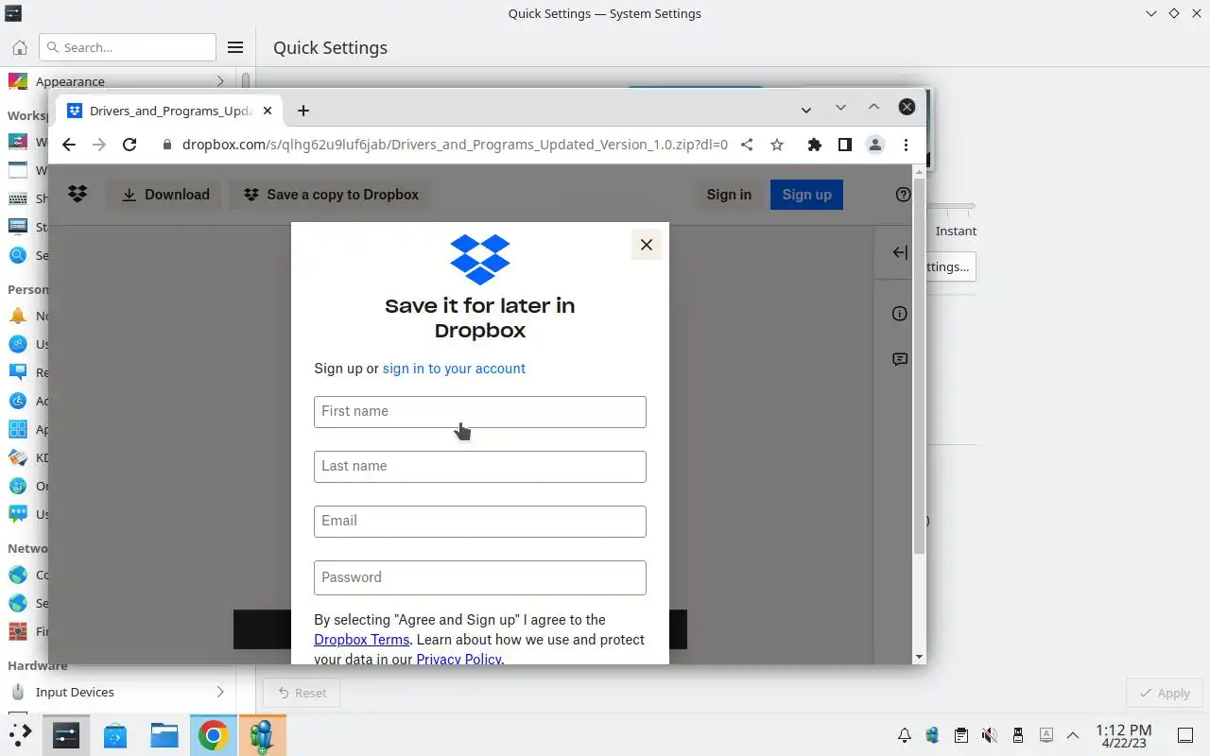Switch to Chrome on the taskbar
The image size is (1210, 756).
(213, 734)
